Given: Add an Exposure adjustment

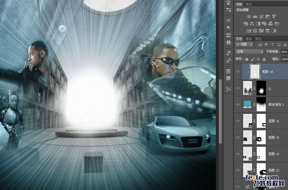Looking at the screenshot, I should (268, 17).
